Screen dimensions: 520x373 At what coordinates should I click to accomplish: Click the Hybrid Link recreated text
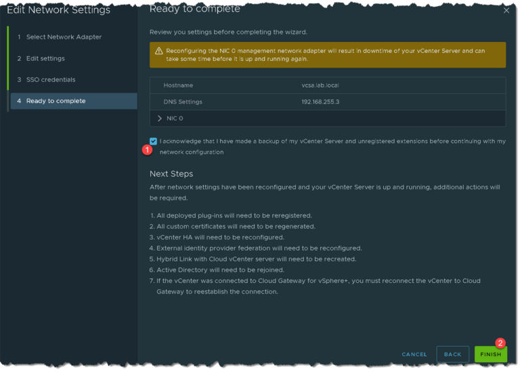pyautogui.click(x=257, y=259)
